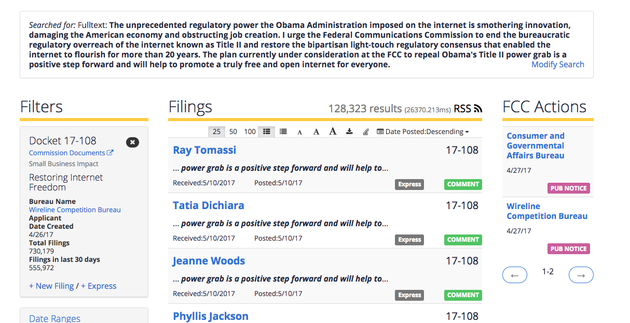Screen dimensions: 630x323
Task: Click the Express badge on Ray Tomassi's filing
Action: click(409, 184)
